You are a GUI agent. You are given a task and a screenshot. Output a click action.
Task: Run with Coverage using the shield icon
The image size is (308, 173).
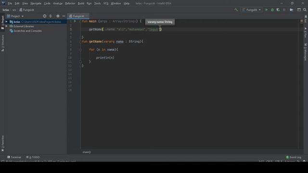(278, 10)
